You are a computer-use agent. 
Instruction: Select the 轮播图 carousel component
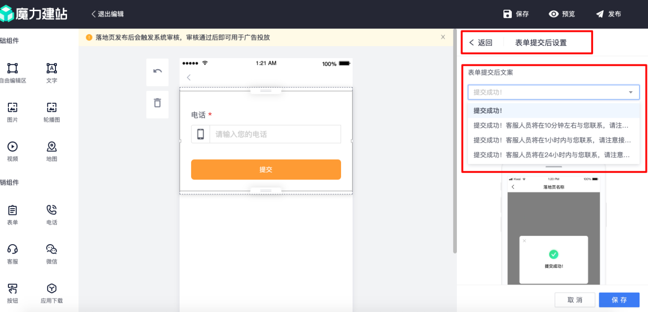click(51, 112)
